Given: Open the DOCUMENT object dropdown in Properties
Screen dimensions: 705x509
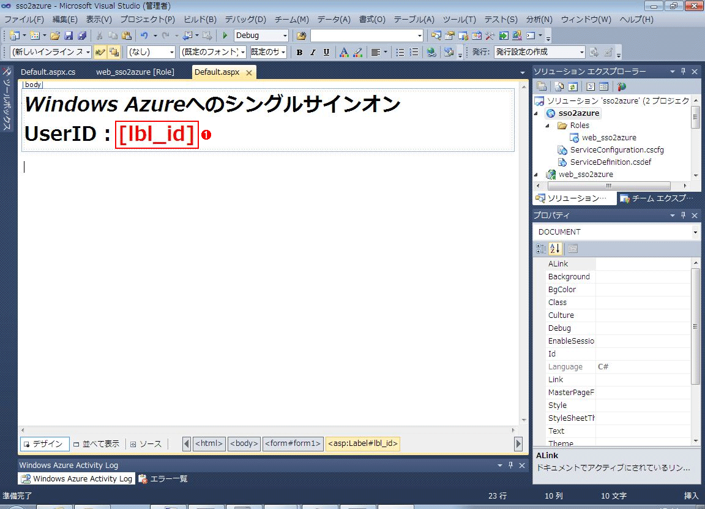Looking at the screenshot, I should point(695,232).
